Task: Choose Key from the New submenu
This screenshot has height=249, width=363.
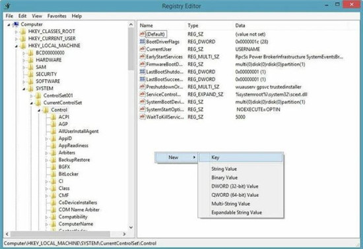Action: coord(241,157)
